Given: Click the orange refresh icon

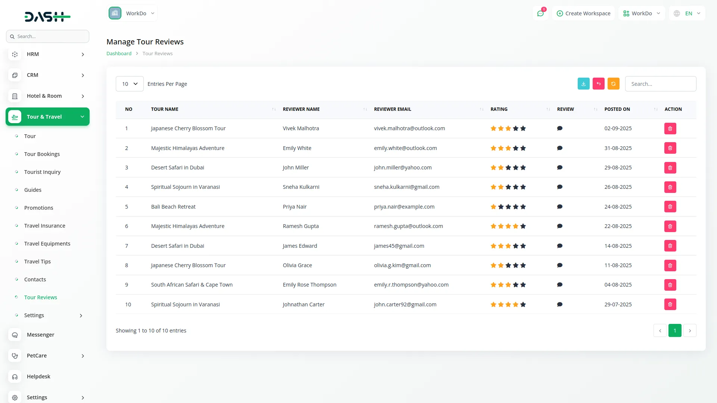Looking at the screenshot, I should (613, 84).
